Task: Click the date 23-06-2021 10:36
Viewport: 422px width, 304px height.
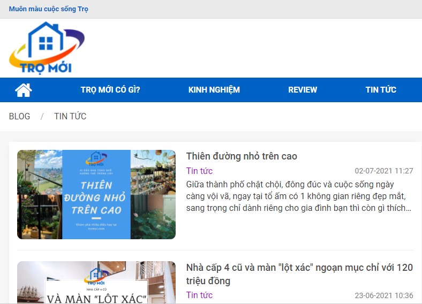Action: pos(384,295)
